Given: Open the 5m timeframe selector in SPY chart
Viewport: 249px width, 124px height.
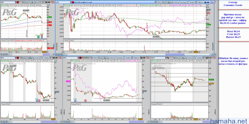Looking at the screenshot, I should tap(183, 58).
